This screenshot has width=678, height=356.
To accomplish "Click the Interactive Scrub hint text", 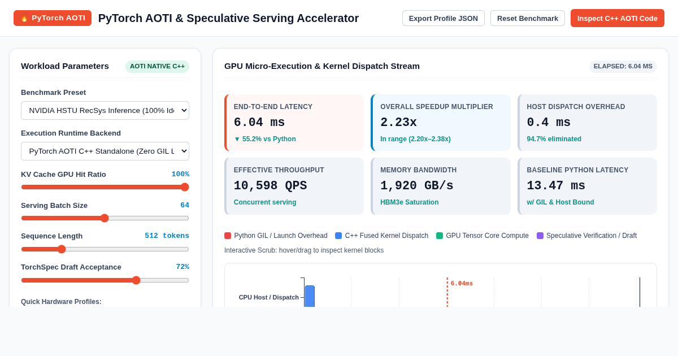I will click(304, 250).
